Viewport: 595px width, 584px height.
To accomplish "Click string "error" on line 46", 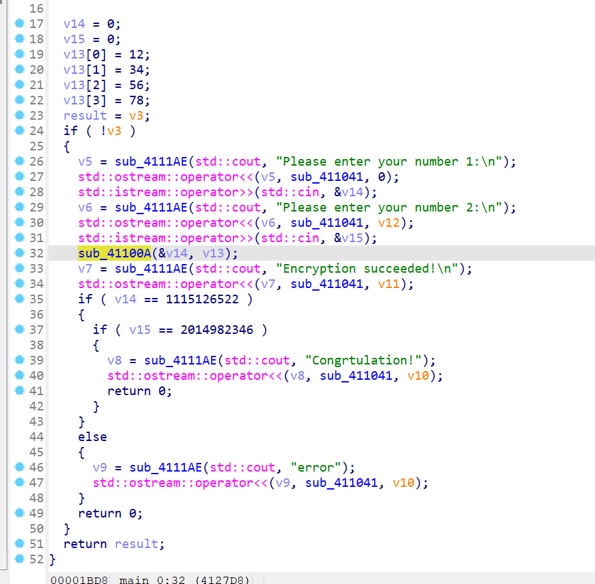I will pos(315,468).
